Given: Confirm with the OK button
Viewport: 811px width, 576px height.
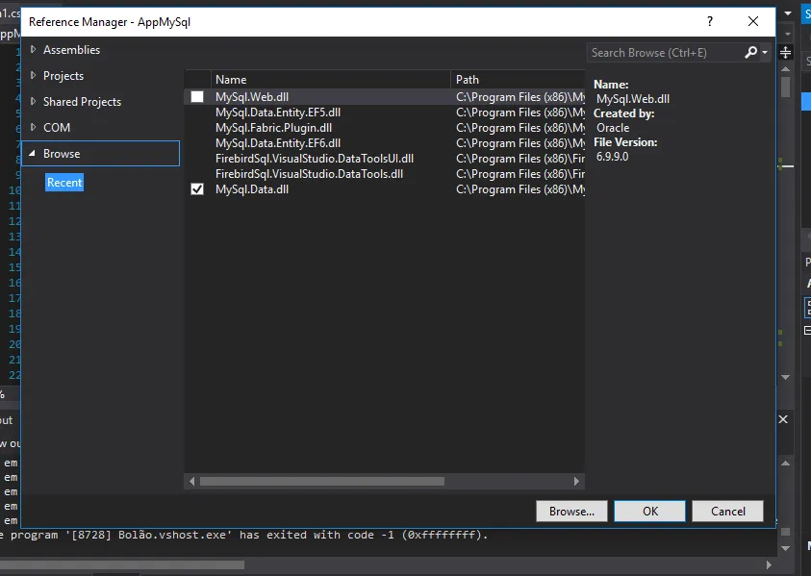Looking at the screenshot, I should (650, 512).
